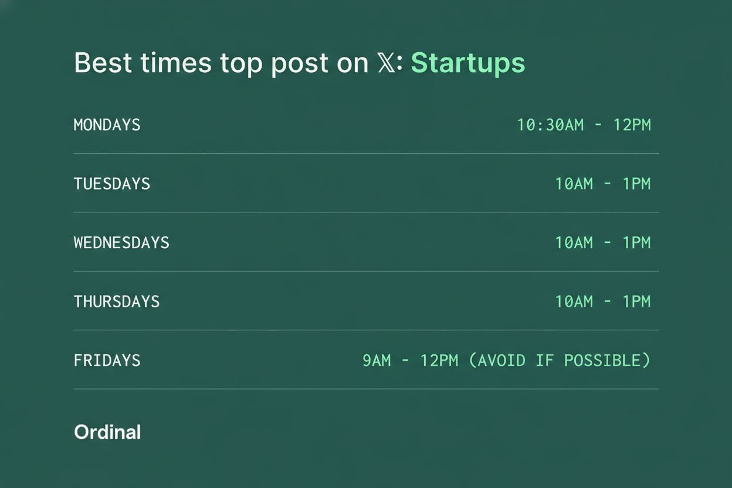Click the divider line below MONDAYS
Screen dimensions: 732x488
click(x=366, y=154)
